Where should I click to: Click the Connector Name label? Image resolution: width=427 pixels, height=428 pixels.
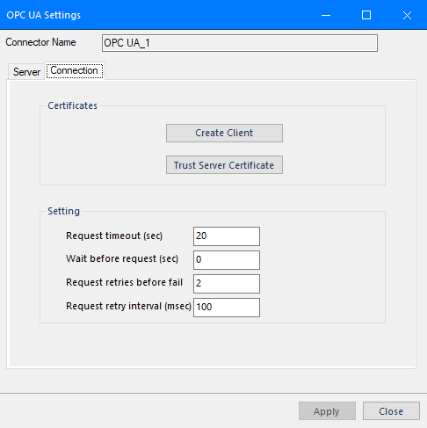click(x=40, y=42)
